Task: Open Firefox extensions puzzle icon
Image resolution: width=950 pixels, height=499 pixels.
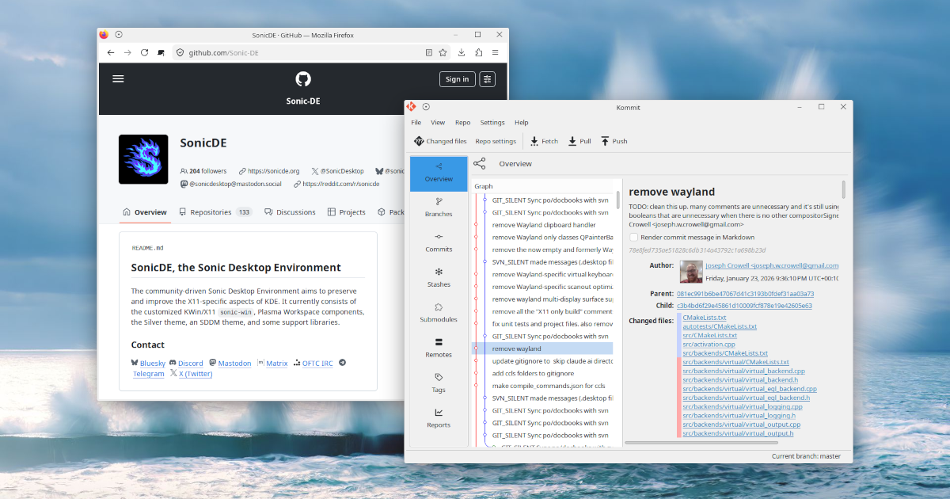Action: coord(479,52)
